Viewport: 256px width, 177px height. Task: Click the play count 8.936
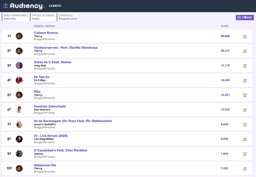tap(224, 139)
